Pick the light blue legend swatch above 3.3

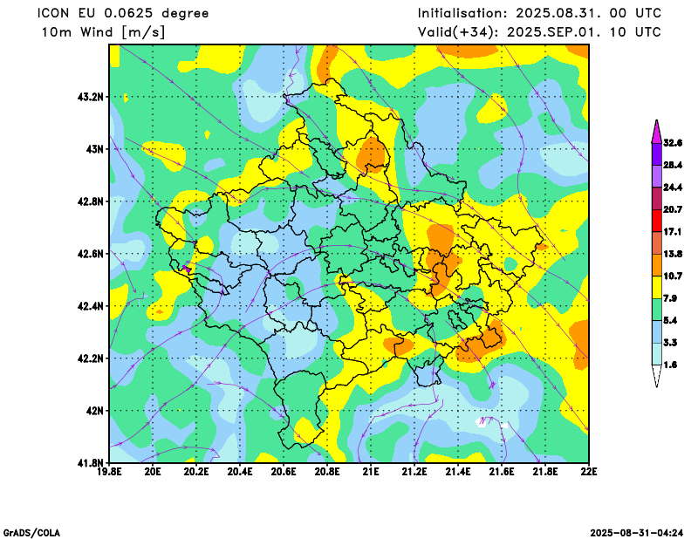click(x=656, y=332)
